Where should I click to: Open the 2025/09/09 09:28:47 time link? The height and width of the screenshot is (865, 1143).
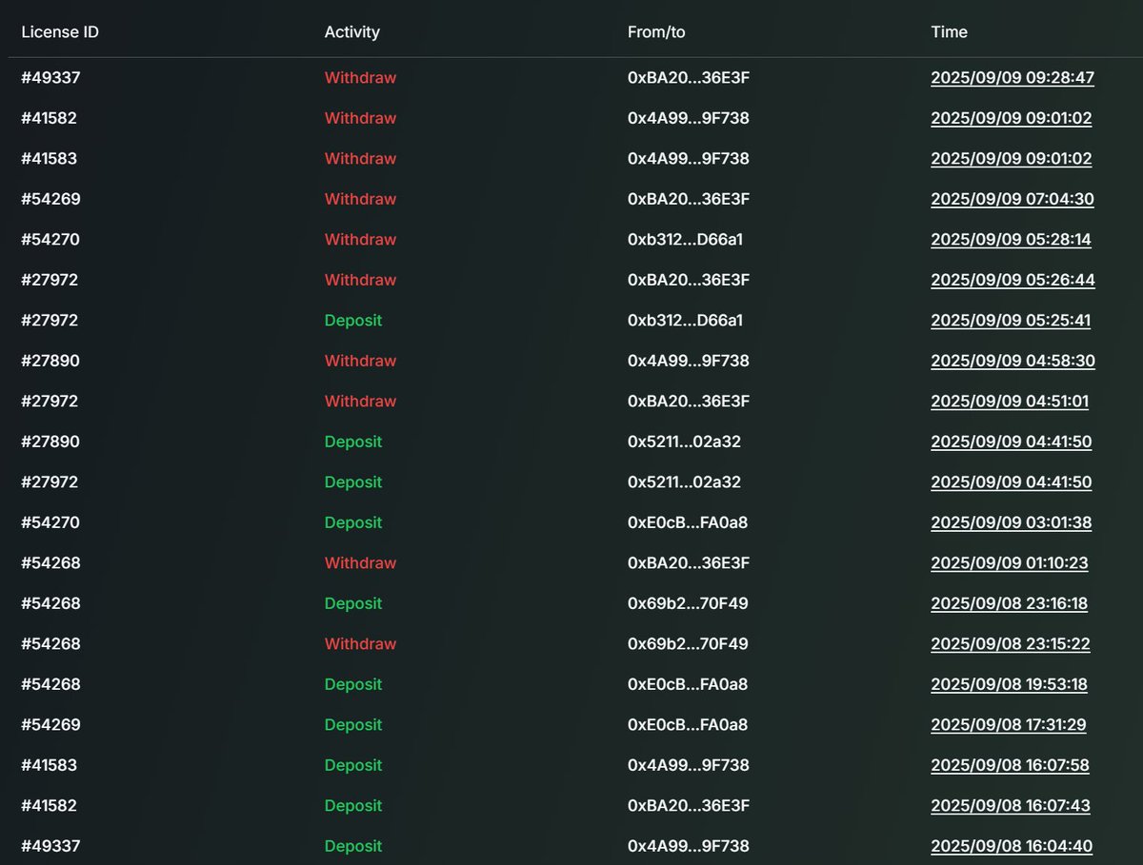click(1013, 78)
